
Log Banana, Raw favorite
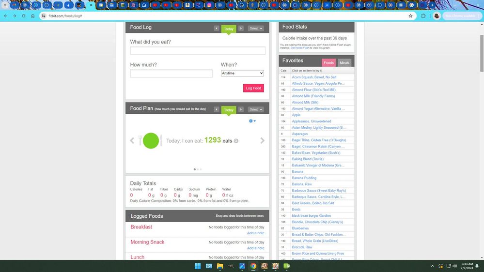[x=302, y=184]
